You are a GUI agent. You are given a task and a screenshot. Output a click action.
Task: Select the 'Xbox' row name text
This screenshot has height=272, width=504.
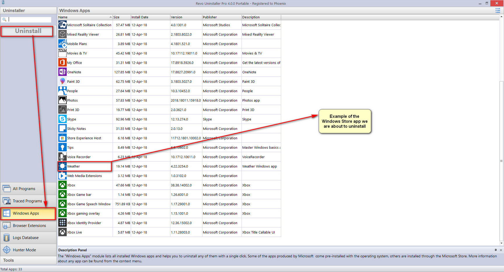[x=71, y=185]
